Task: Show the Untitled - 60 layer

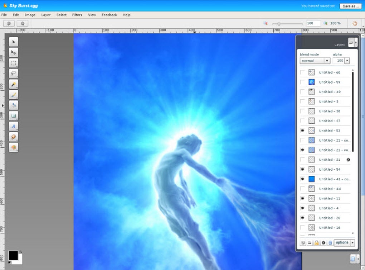Action: tap(303, 72)
